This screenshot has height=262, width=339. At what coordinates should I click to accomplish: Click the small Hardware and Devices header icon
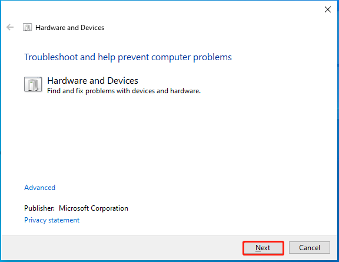[x=28, y=28]
